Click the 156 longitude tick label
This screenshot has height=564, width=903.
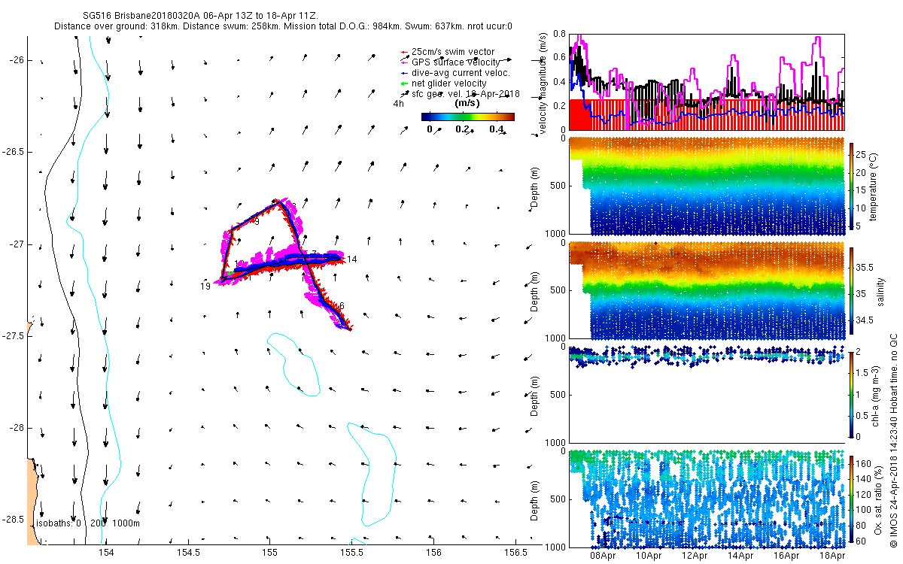coord(433,554)
